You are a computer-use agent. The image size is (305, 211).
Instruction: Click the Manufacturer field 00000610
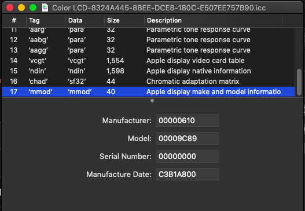[188, 120]
